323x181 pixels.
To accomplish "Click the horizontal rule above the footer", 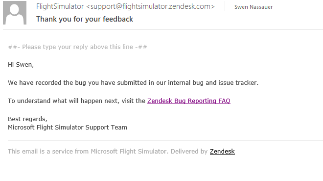I will click(x=165, y=141).
